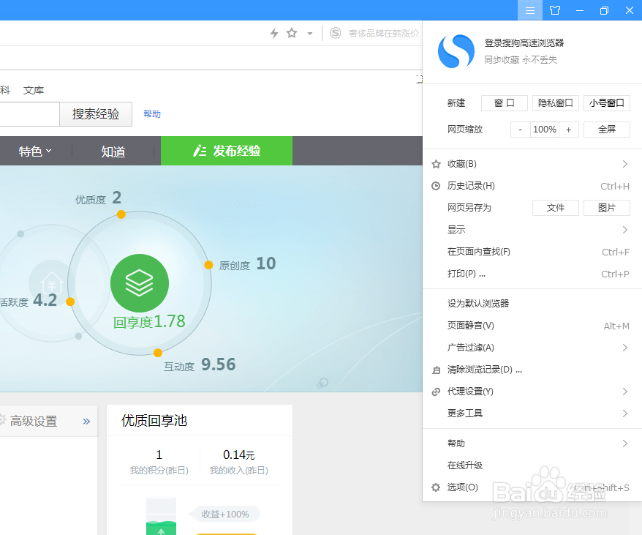Click the 回享度1.78 value text
Image resolution: width=642 pixels, height=535 pixels.
149,322
